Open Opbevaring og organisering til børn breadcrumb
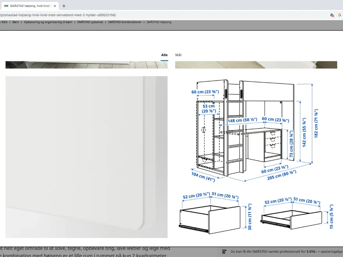The width and height of the screenshot is (343, 257). click(48, 22)
